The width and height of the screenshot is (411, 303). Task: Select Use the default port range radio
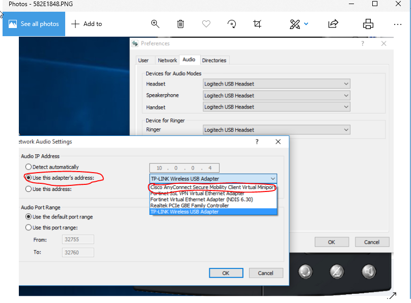[29, 217]
